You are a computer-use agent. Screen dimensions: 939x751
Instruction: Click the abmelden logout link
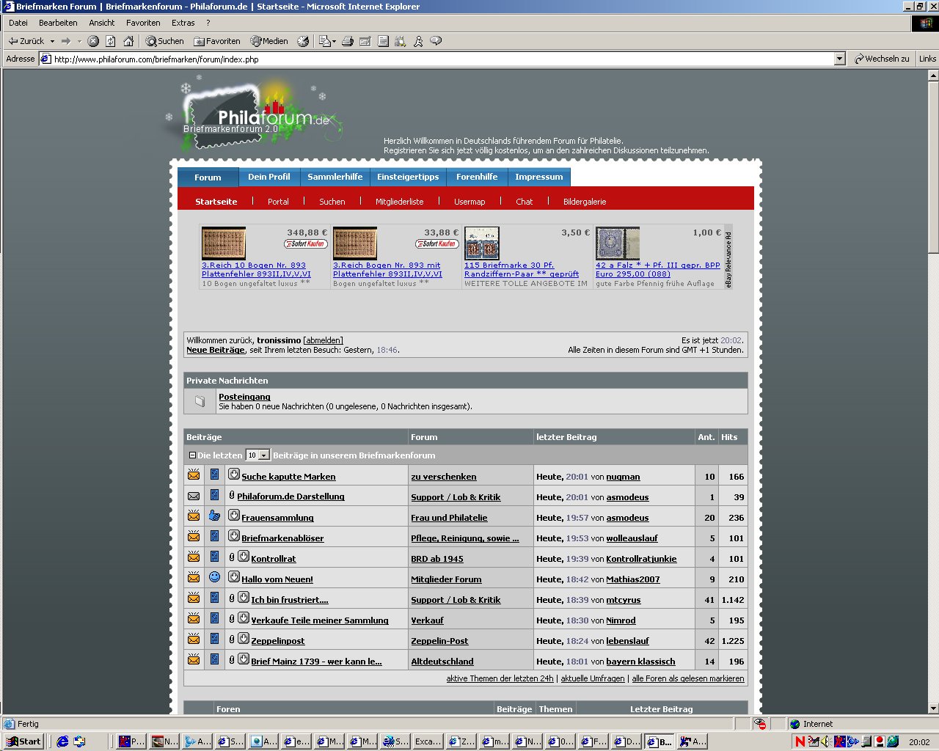point(323,340)
